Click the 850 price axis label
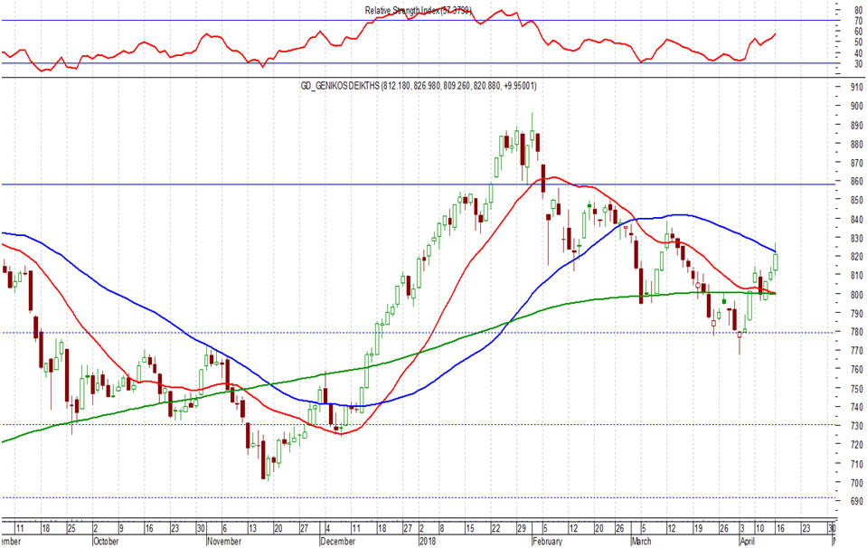867x548 pixels. 856,200
